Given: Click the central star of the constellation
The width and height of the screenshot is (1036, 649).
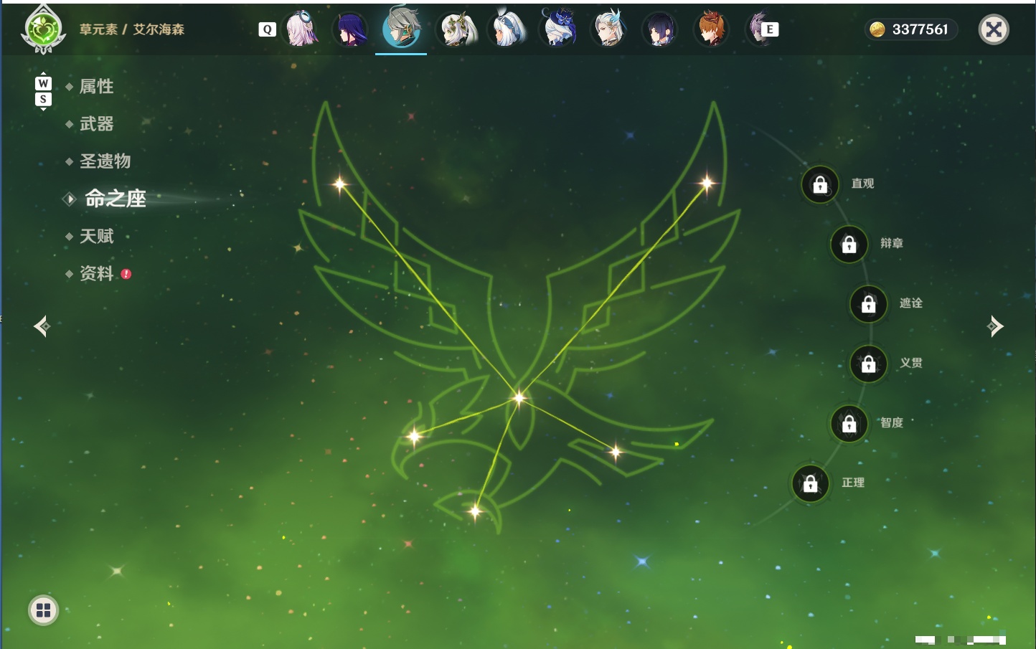Looking at the screenshot, I should click(x=519, y=397).
